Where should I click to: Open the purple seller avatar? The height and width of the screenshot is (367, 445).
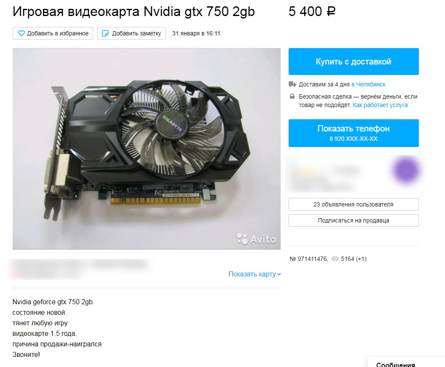click(x=405, y=170)
